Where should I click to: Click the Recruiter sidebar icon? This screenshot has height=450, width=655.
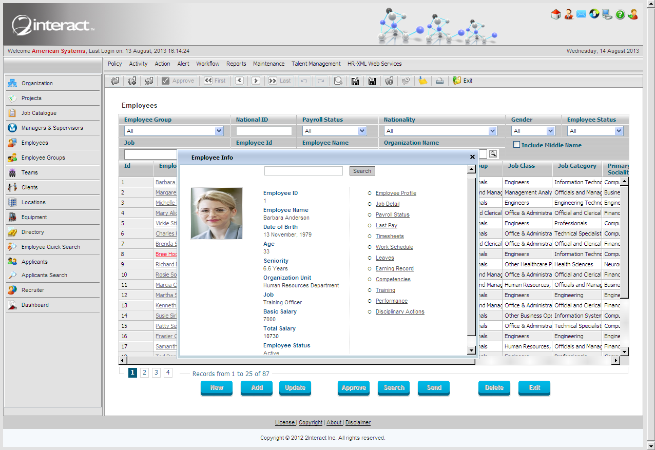(12, 290)
